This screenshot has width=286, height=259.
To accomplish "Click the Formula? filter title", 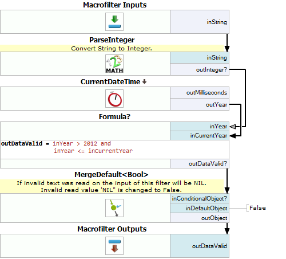I will [114, 116].
